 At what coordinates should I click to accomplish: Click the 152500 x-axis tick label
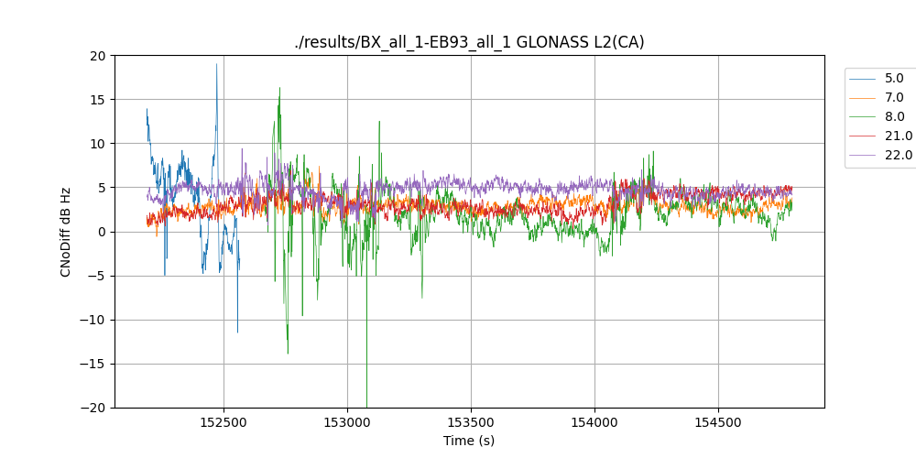tap(224, 422)
